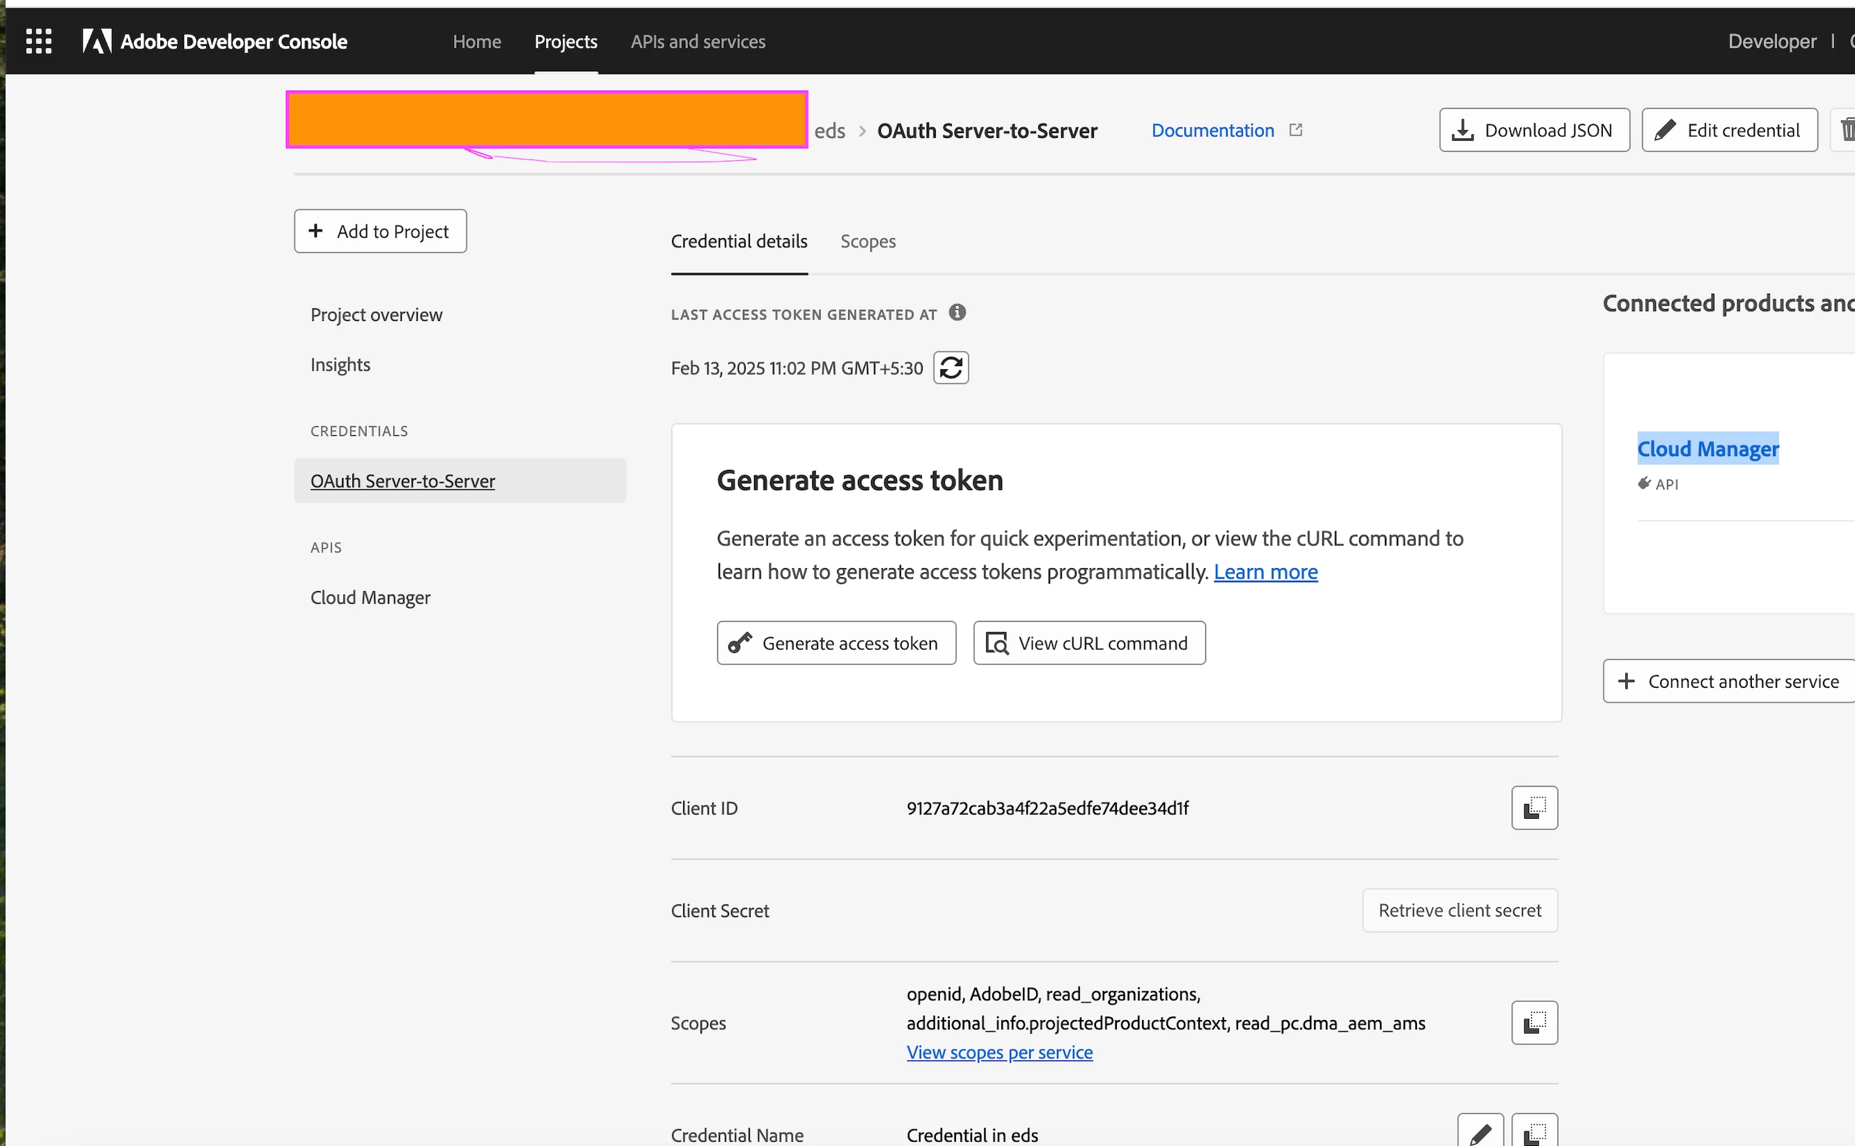The height and width of the screenshot is (1146, 1855).
Task: Switch to the Scopes tab
Action: 867,241
